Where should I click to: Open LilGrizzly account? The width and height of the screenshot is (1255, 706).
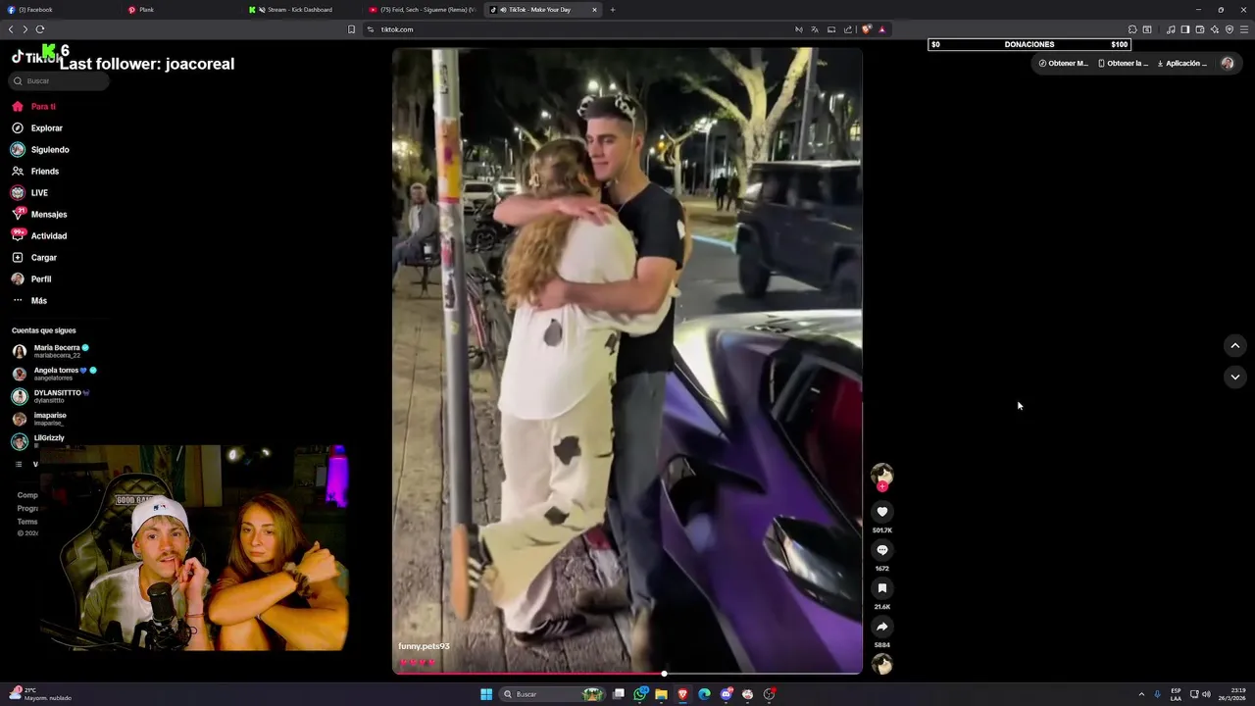(x=39, y=440)
